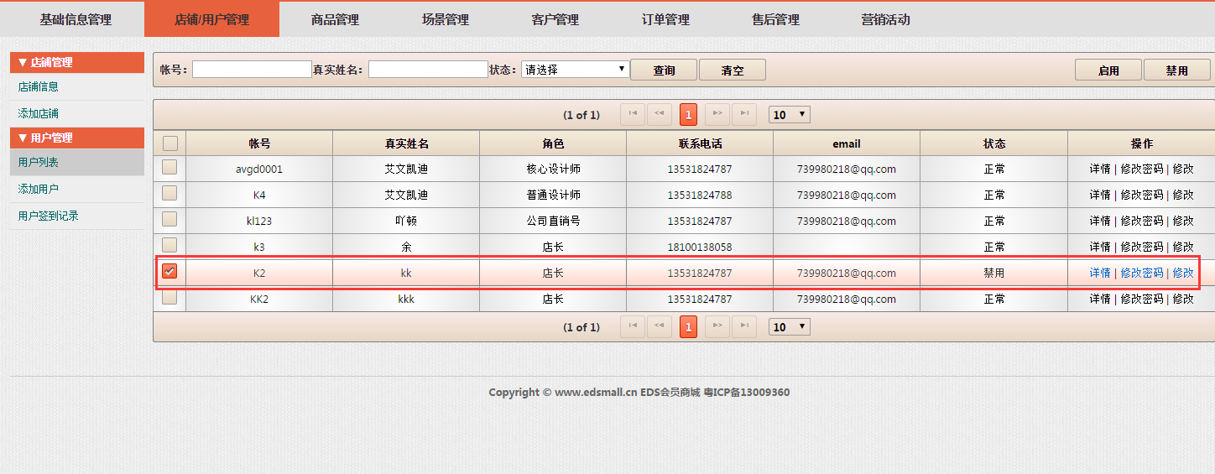Image resolution: width=1215 pixels, height=474 pixels.
Task: Click previous page icon in top paginator
Action: [x=660, y=114]
